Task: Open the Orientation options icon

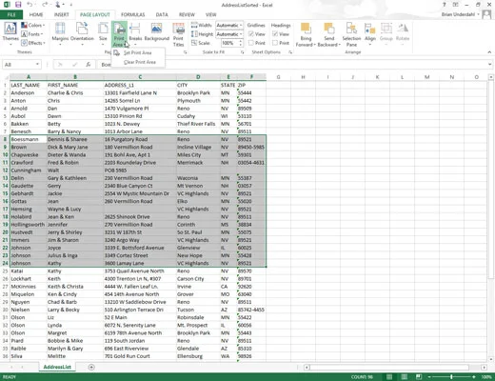Action: coord(82,33)
